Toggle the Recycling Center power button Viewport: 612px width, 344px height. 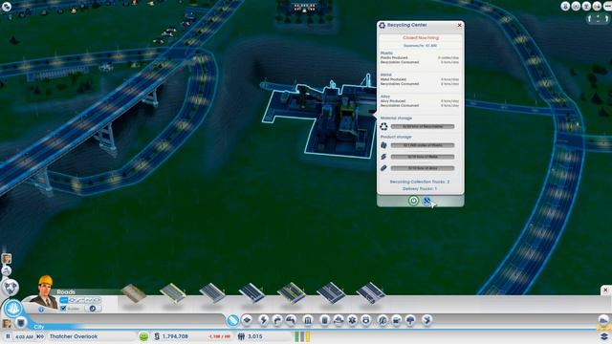pyautogui.click(x=413, y=201)
